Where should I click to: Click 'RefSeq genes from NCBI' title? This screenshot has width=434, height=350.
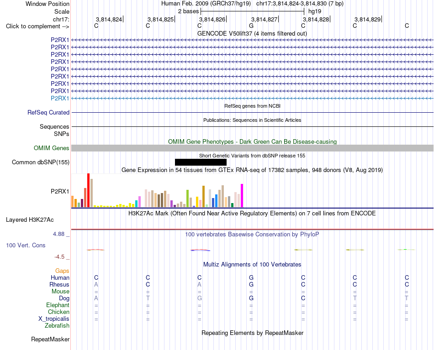[252, 106]
